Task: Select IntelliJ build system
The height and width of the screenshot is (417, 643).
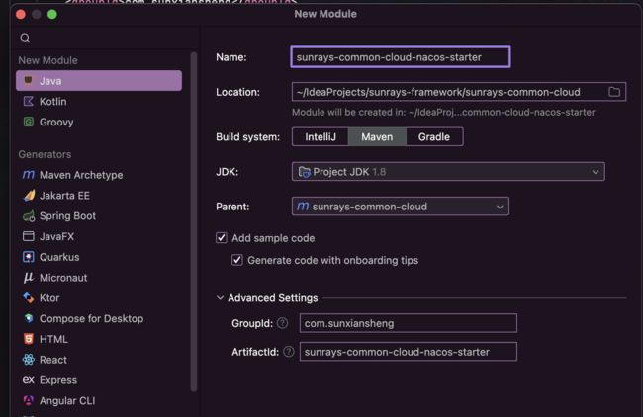Action: (x=321, y=136)
